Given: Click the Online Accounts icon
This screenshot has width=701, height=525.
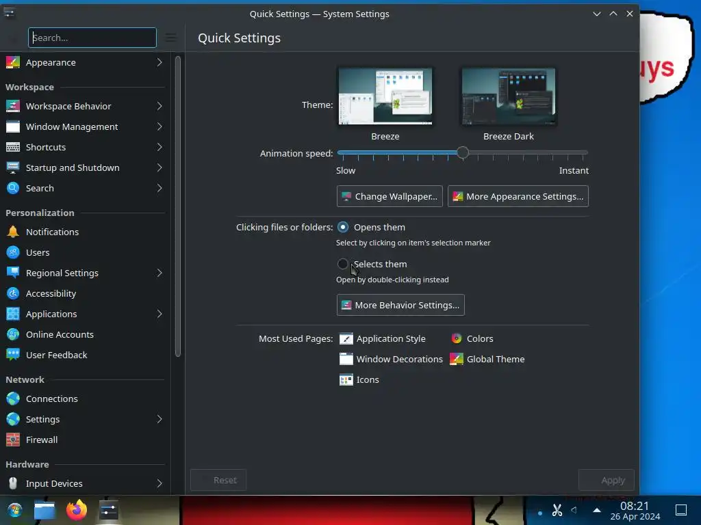Looking at the screenshot, I should coord(13,334).
